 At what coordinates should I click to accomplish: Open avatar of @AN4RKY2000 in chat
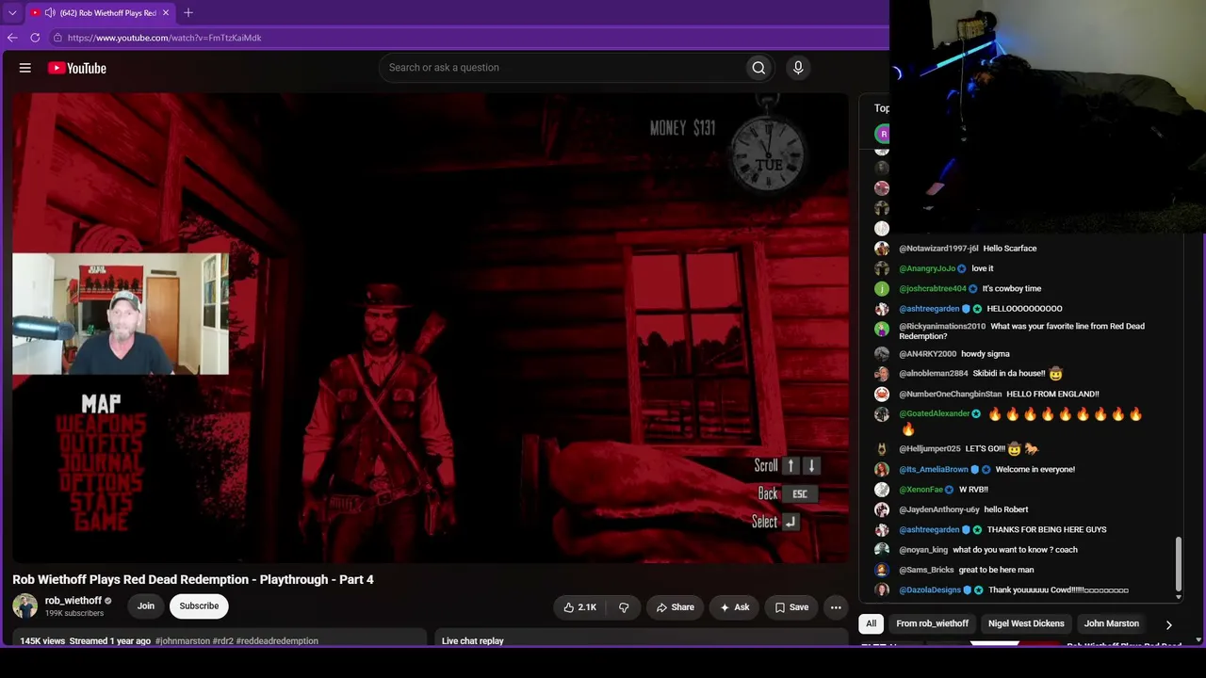(882, 354)
